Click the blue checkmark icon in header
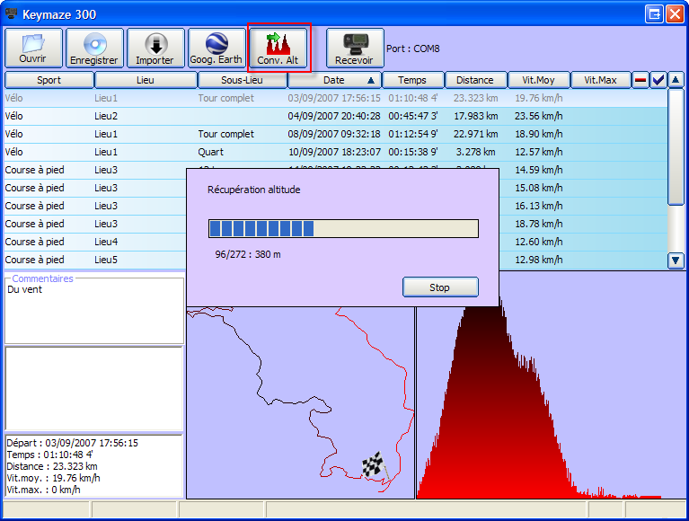Image resolution: width=689 pixels, height=521 pixels. (x=658, y=80)
